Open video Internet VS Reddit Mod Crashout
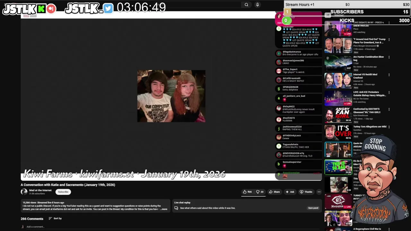The height and width of the screenshot is (231, 411). [365, 76]
